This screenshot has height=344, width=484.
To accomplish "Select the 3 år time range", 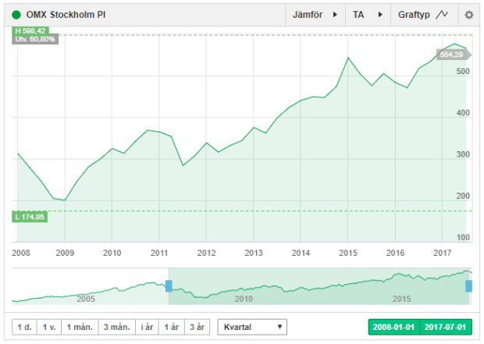I will pyautogui.click(x=197, y=327).
